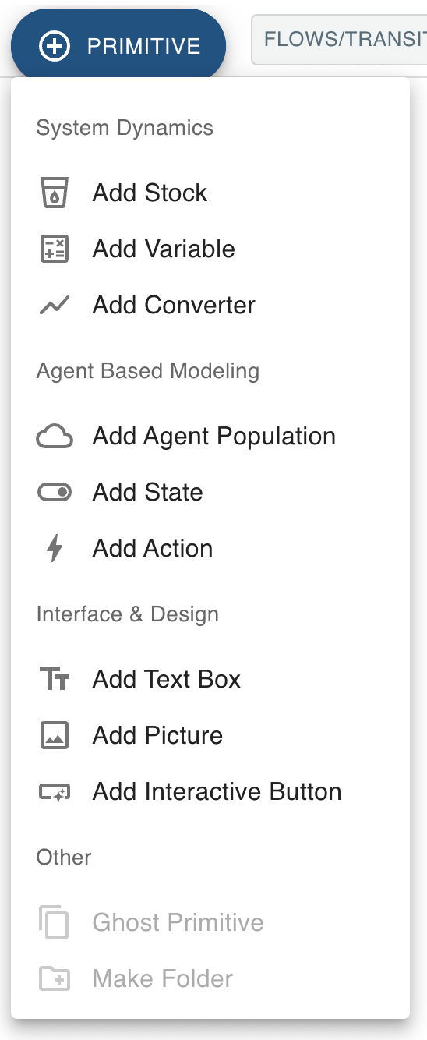Choose Add Stock from the menu

(210, 193)
